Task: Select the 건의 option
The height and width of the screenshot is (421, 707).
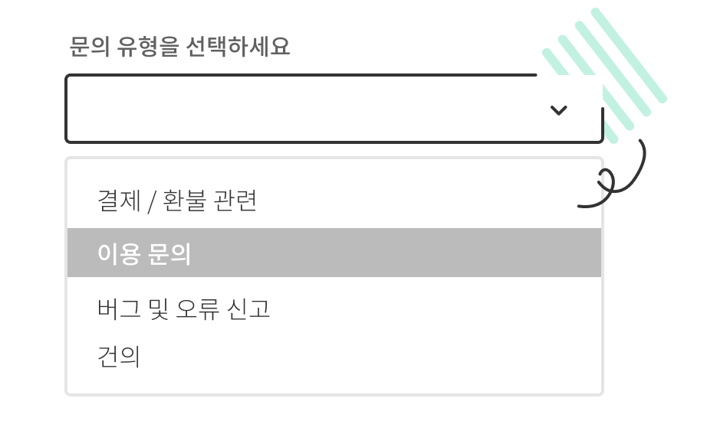Action: (x=334, y=357)
